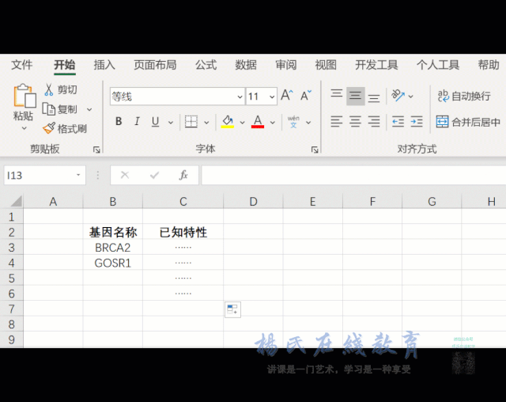Click the confirm checkmark in formula bar
The image size is (506, 402).
[x=155, y=175]
